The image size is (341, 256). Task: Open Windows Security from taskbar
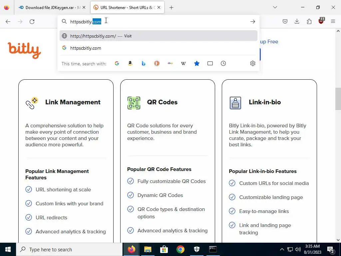click(196, 249)
